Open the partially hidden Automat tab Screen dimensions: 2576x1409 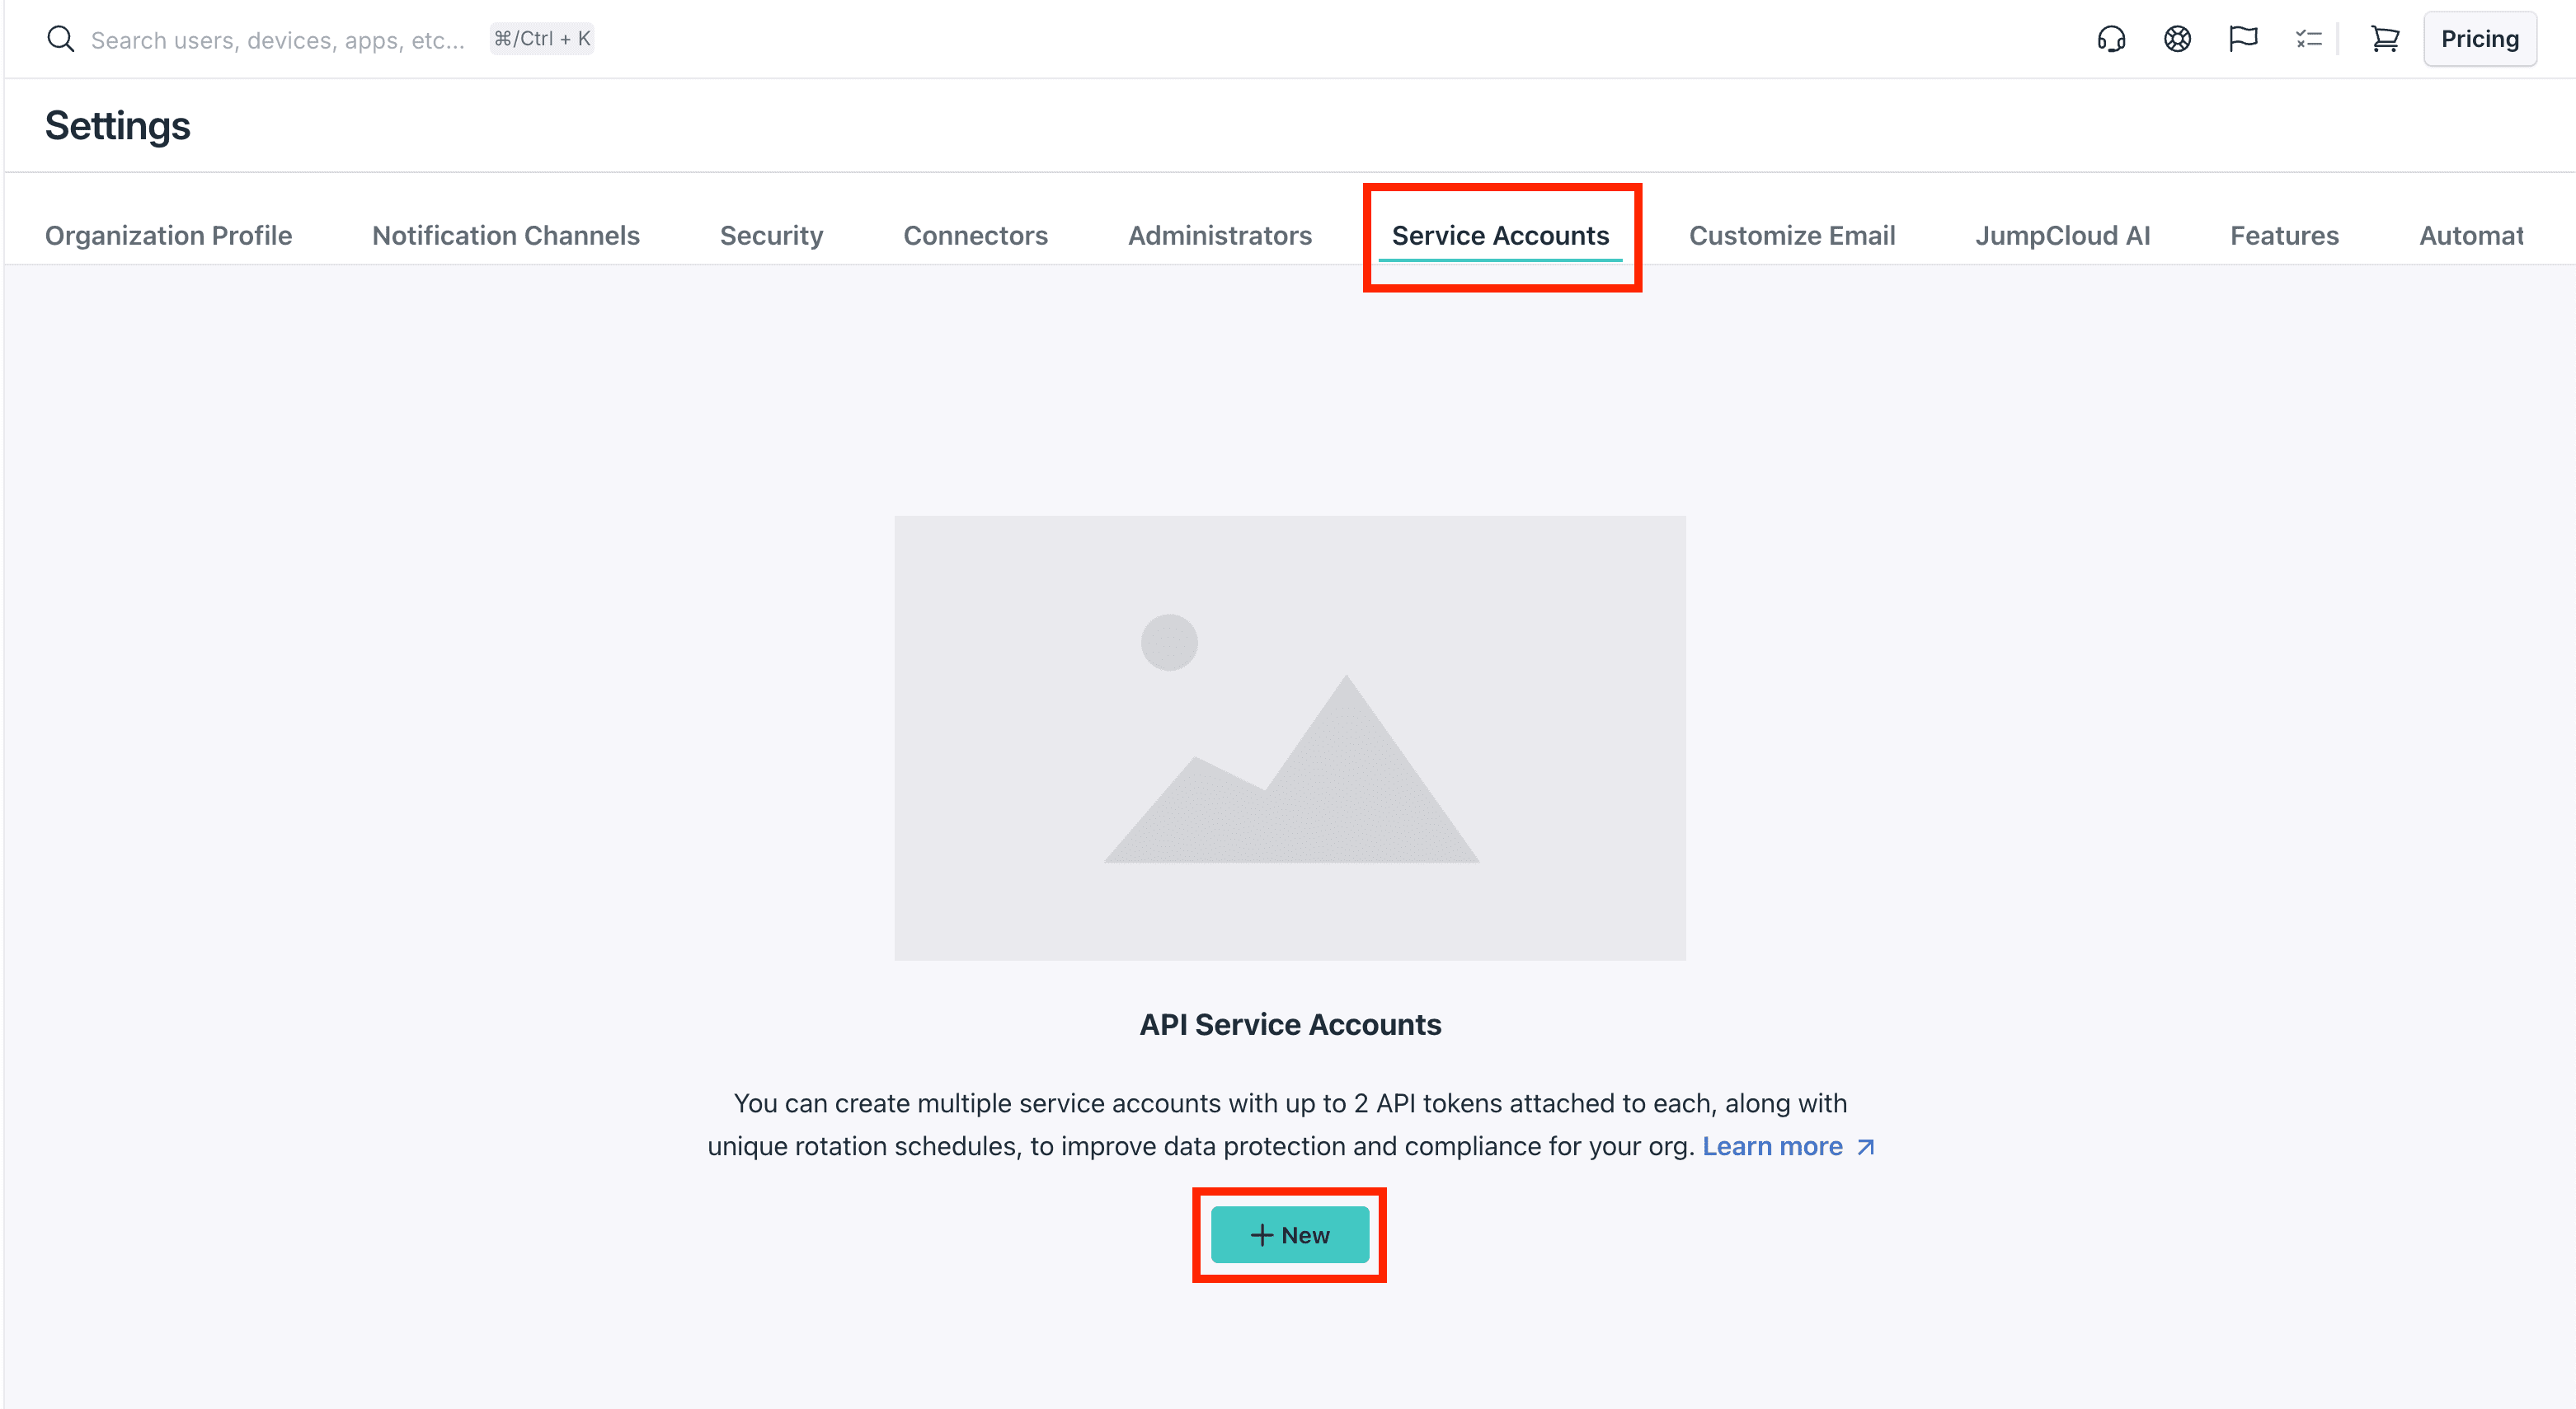tap(2471, 236)
